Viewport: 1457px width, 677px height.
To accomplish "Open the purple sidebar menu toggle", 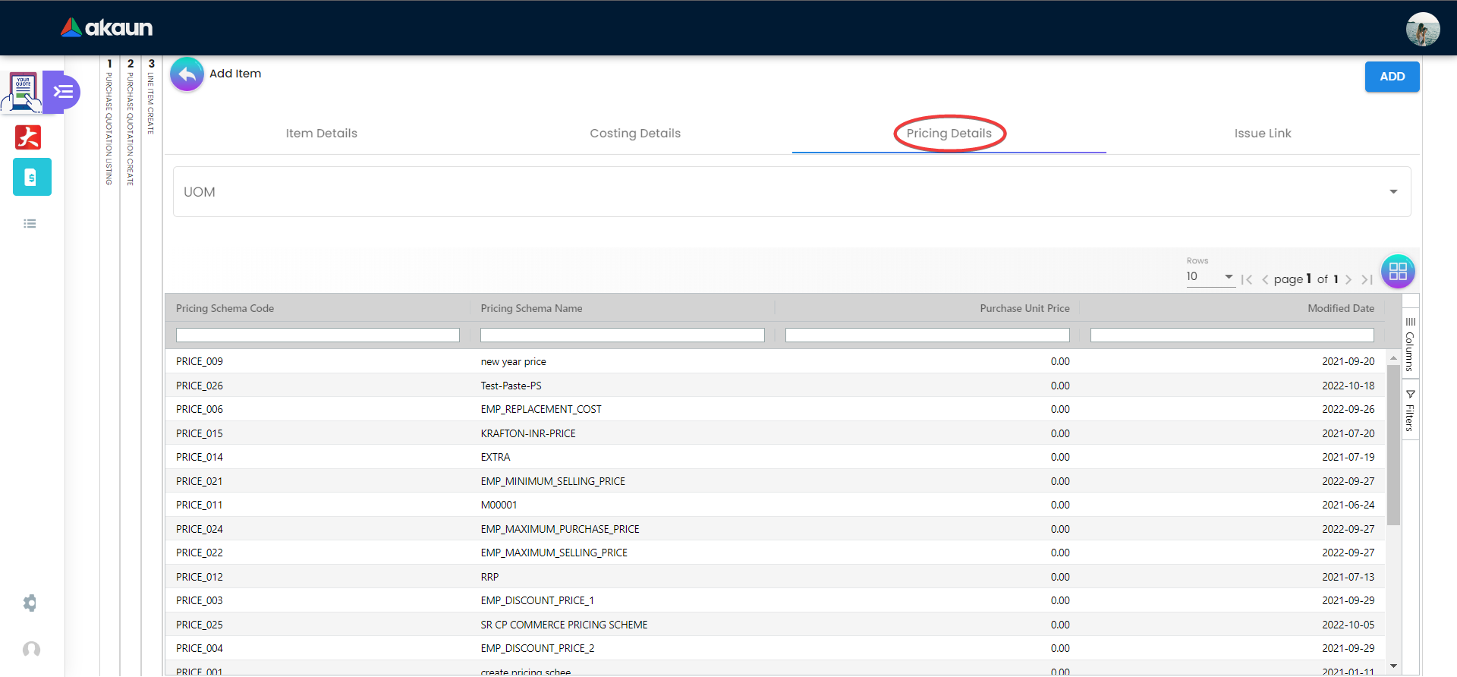I will click(x=64, y=92).
